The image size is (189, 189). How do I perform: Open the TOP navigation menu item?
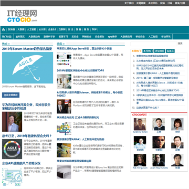tap(94, 29)
